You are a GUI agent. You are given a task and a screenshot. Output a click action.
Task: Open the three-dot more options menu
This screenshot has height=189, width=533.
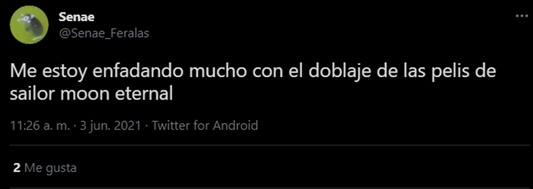coord(520,16)
